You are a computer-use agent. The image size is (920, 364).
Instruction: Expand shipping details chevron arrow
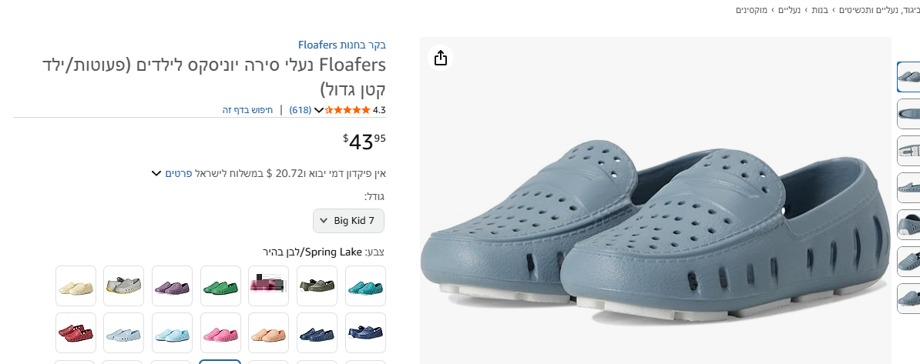coord(156,173)
